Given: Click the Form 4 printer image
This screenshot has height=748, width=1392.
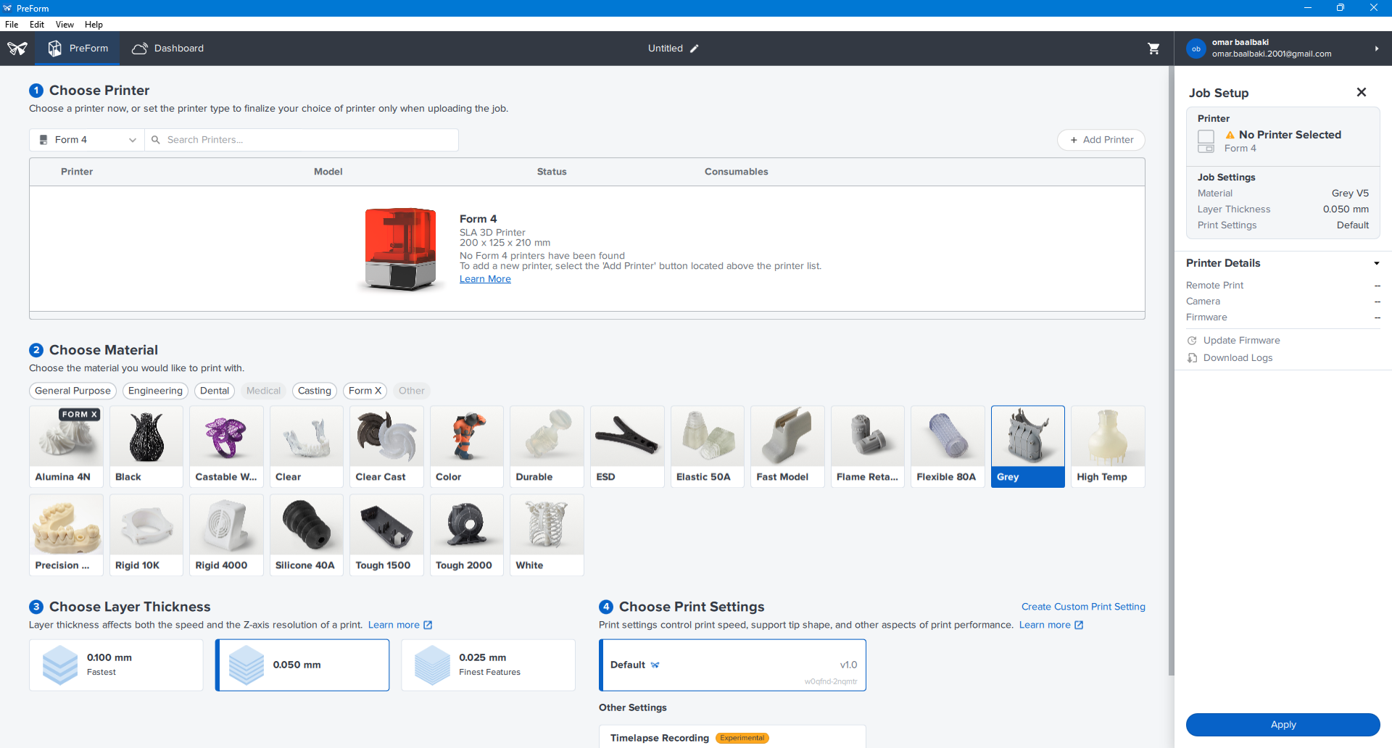Looking at the screenshot, I should tap(401, 249).
